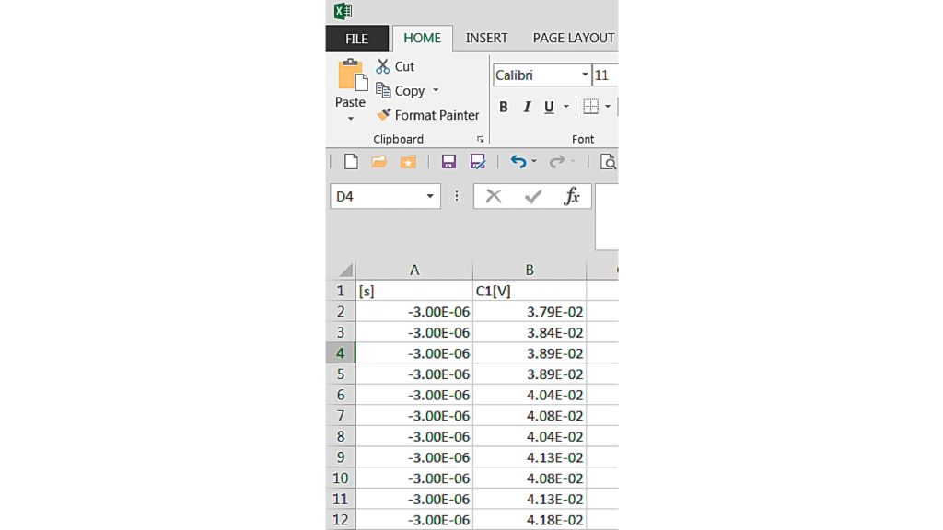Screen dimensions: 943x530
Task: Toggle bold formatting
Action: point(504,107)
